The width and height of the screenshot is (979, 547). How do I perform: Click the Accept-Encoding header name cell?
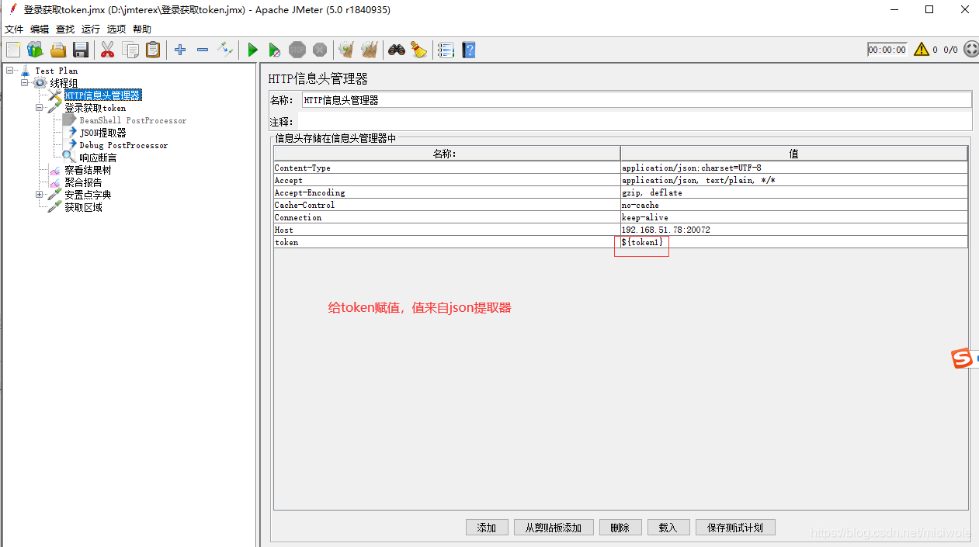(447, 192)
